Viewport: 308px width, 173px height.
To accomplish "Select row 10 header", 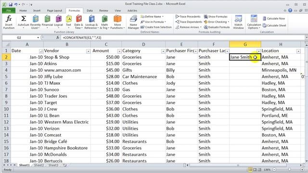I will [6, 109].
